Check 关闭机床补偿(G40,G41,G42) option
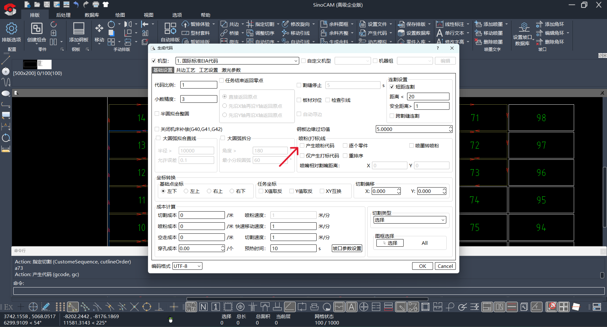 tap(157, 129)
